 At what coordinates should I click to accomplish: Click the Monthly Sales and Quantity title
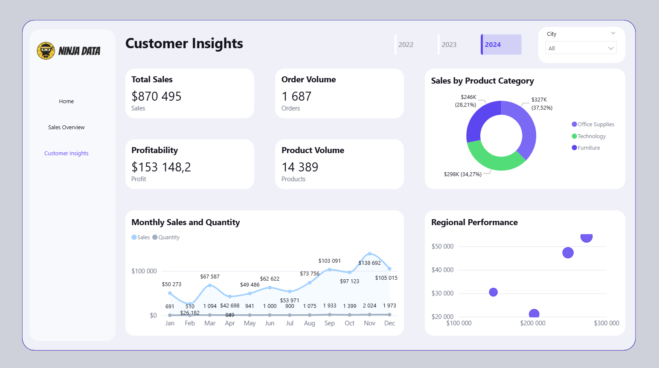pos(186,223)
